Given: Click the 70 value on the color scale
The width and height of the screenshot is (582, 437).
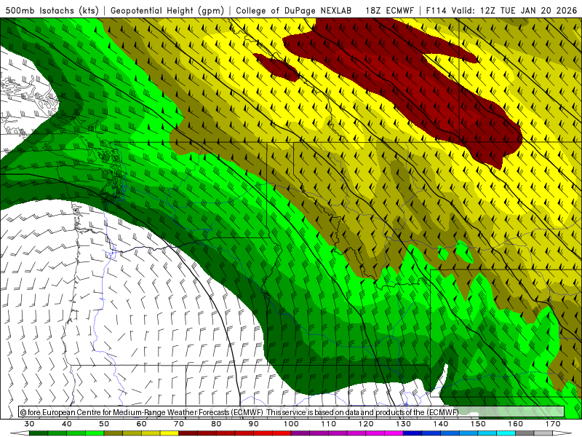Looking at the screenshot, I should 179,424.
